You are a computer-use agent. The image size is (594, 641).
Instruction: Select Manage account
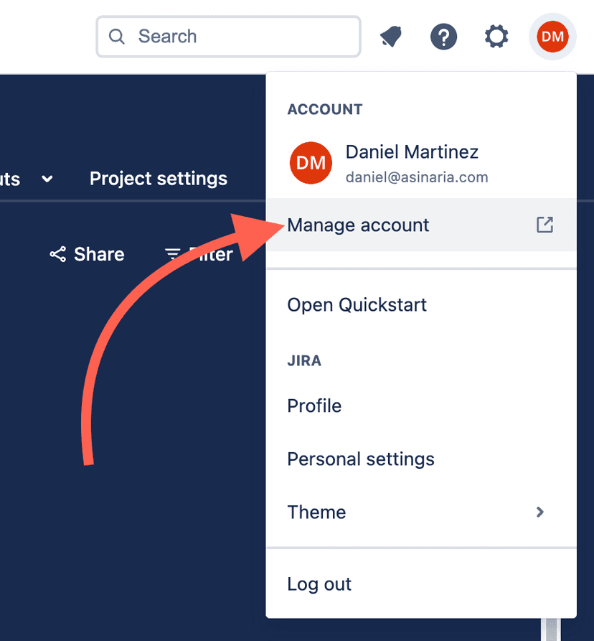358,225
